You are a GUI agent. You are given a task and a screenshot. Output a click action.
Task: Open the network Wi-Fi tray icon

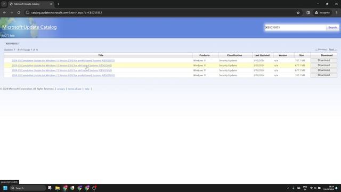pos(311,188)
